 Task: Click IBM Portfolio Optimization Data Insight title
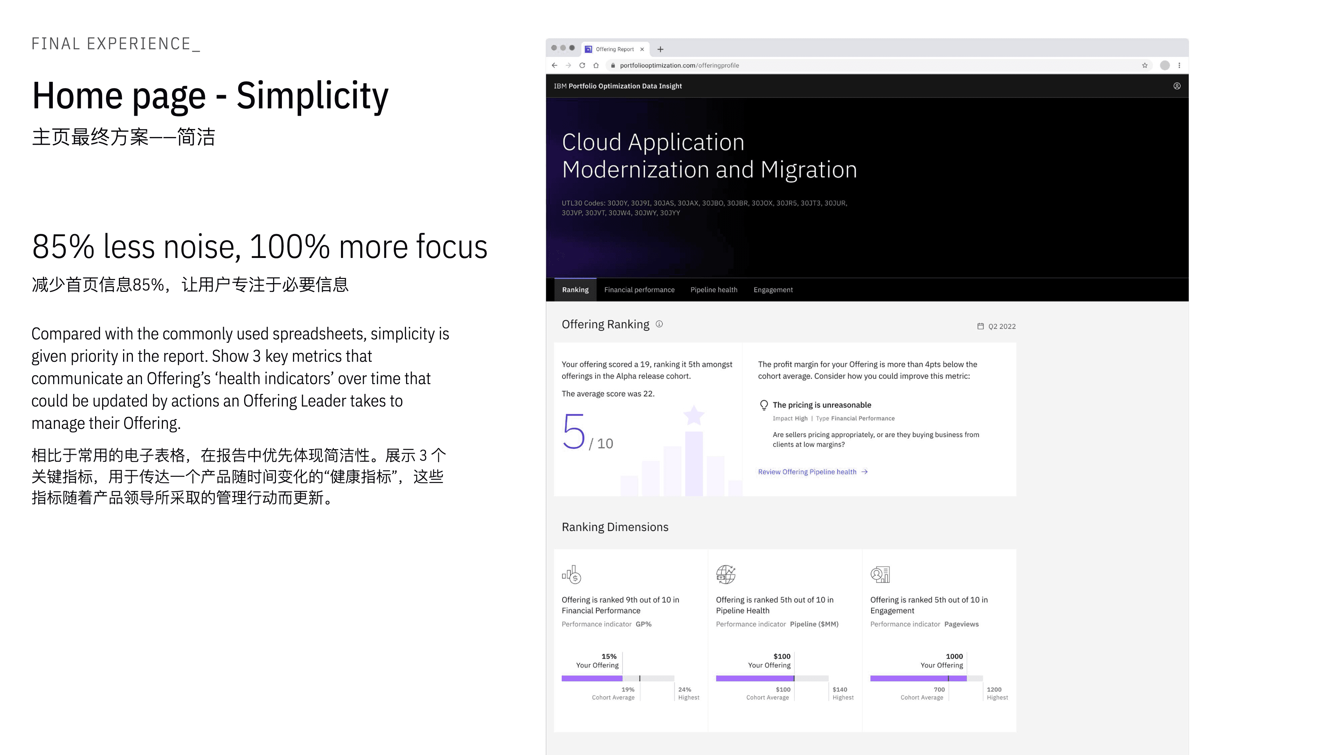[617, 86]
